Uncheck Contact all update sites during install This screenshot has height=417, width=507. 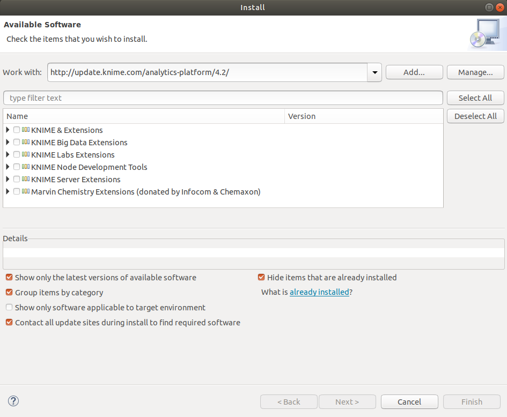[x=9, y=322]
